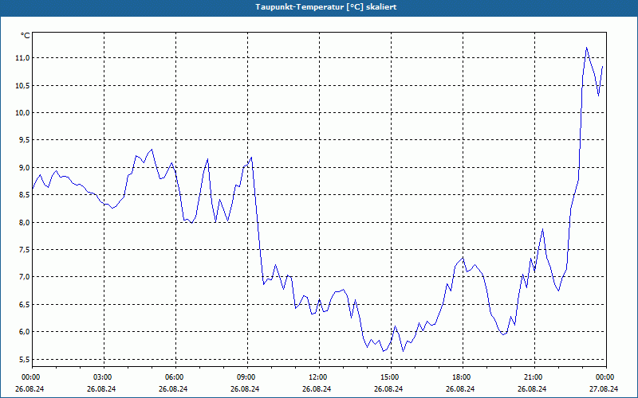Pick the '18:00' time label
This screenshot has height=398, width=638.
(461, 377)
